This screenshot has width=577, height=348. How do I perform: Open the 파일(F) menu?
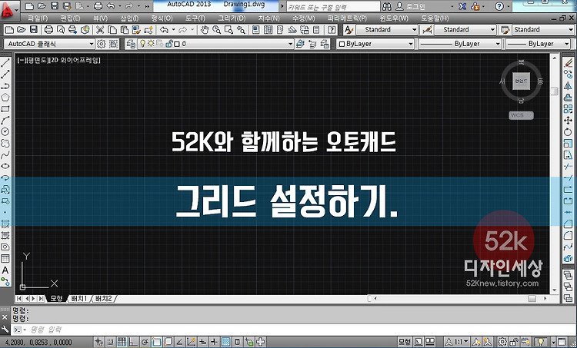tap(38, 18)
